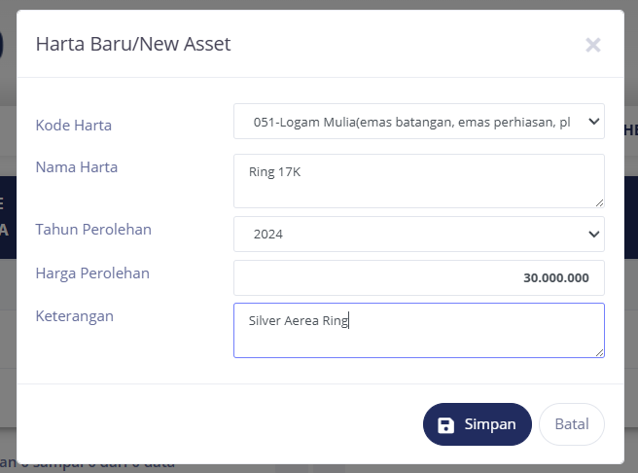The image size is (638, 473).
Task: Click the Nama Harta label
Action: pyautogui.click(x=77, y=166)
